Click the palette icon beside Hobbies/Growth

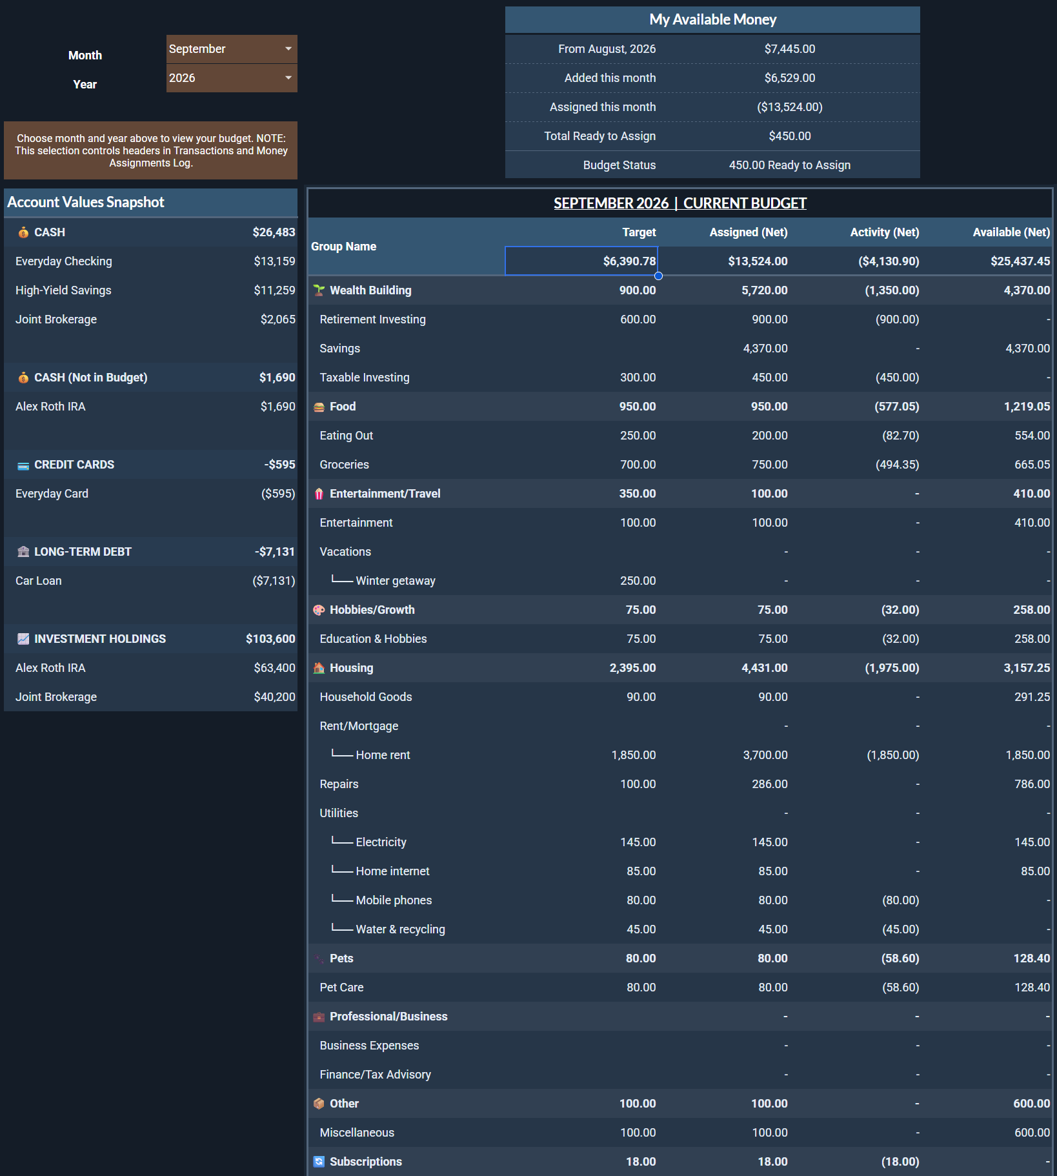click(x=319, y=610)
